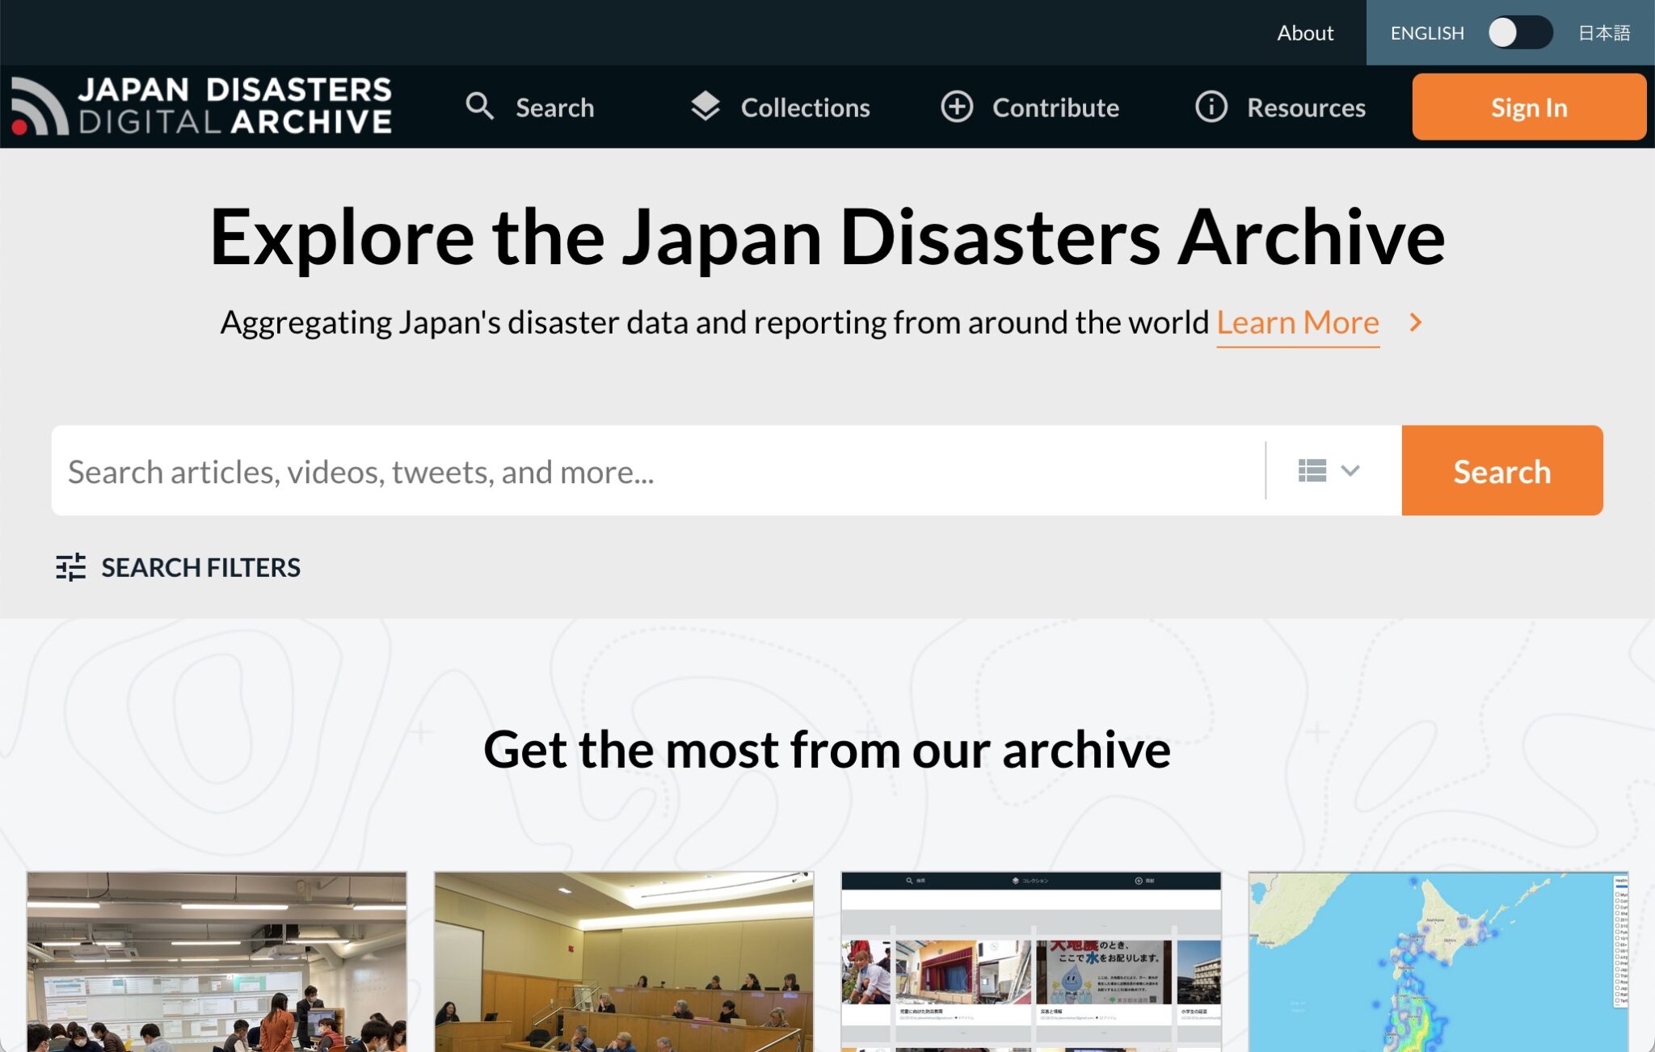The height and width of the screenshot is (1052, 1655).
Task: Toggle language switch between English and Japanese
Action: pyautogui.click(x=1520, y=33)
